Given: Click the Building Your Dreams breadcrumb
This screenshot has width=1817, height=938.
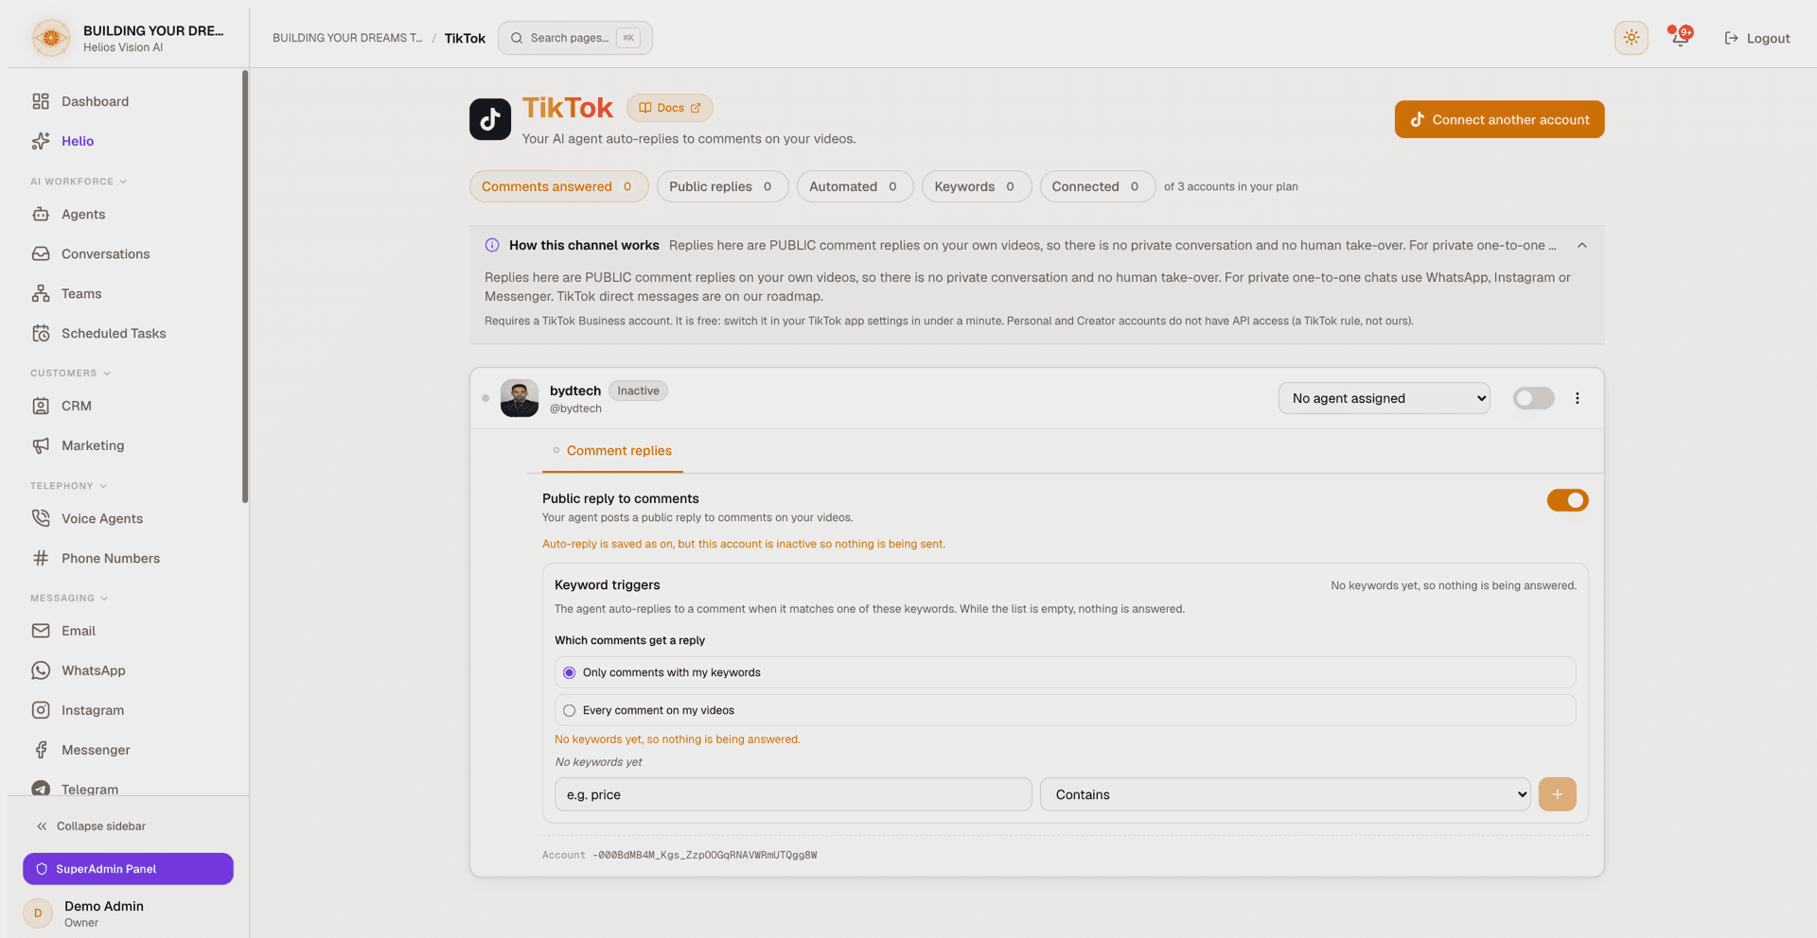Looking at the screenshot, I should coord(347,39).
